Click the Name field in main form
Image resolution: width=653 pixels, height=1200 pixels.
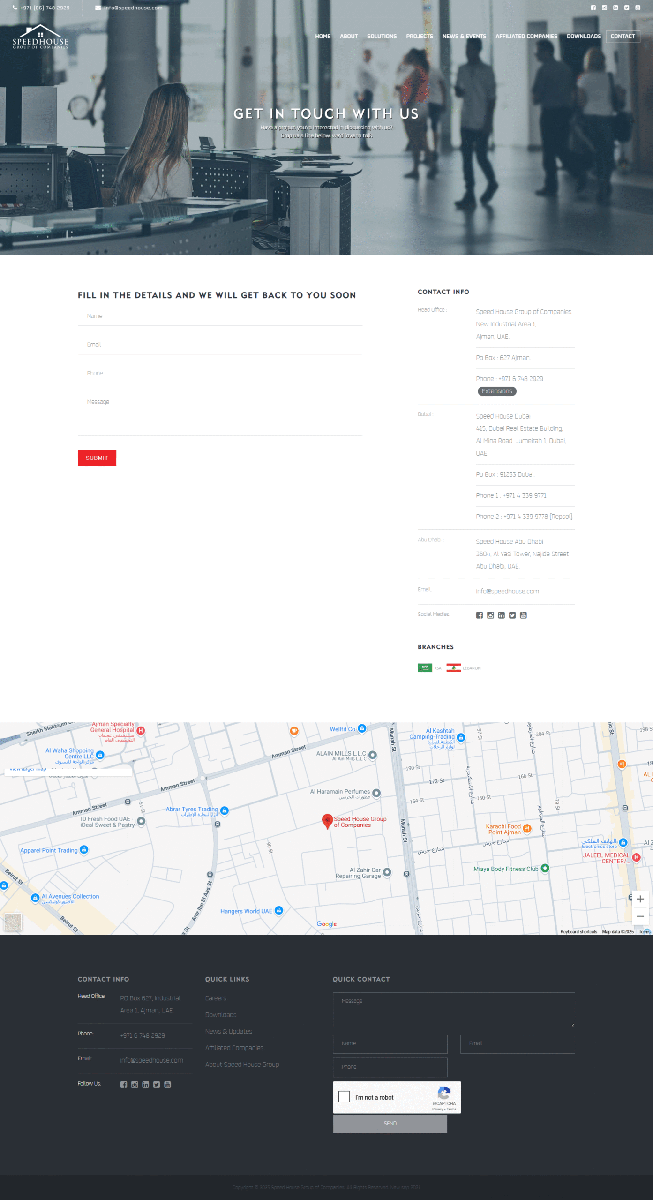point(220,316)
